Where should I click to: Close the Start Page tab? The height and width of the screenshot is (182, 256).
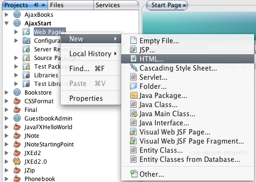[184, 5]
